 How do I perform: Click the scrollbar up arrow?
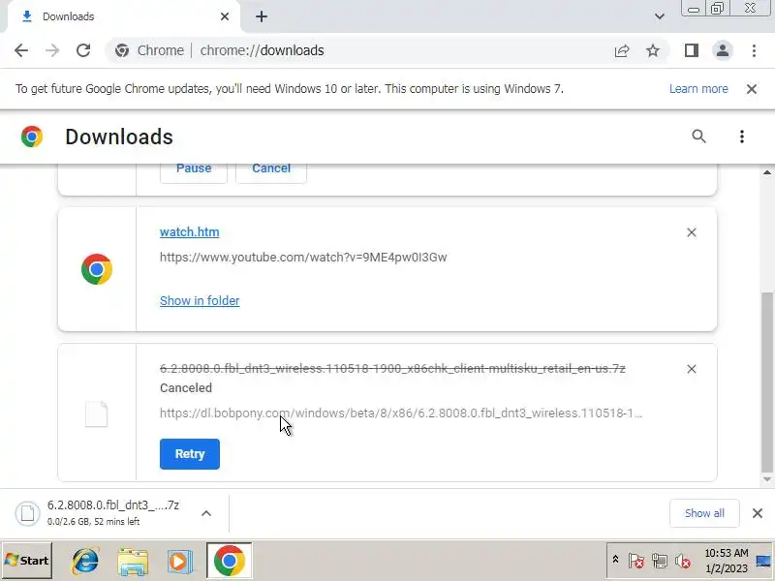[x=766, y=172]
